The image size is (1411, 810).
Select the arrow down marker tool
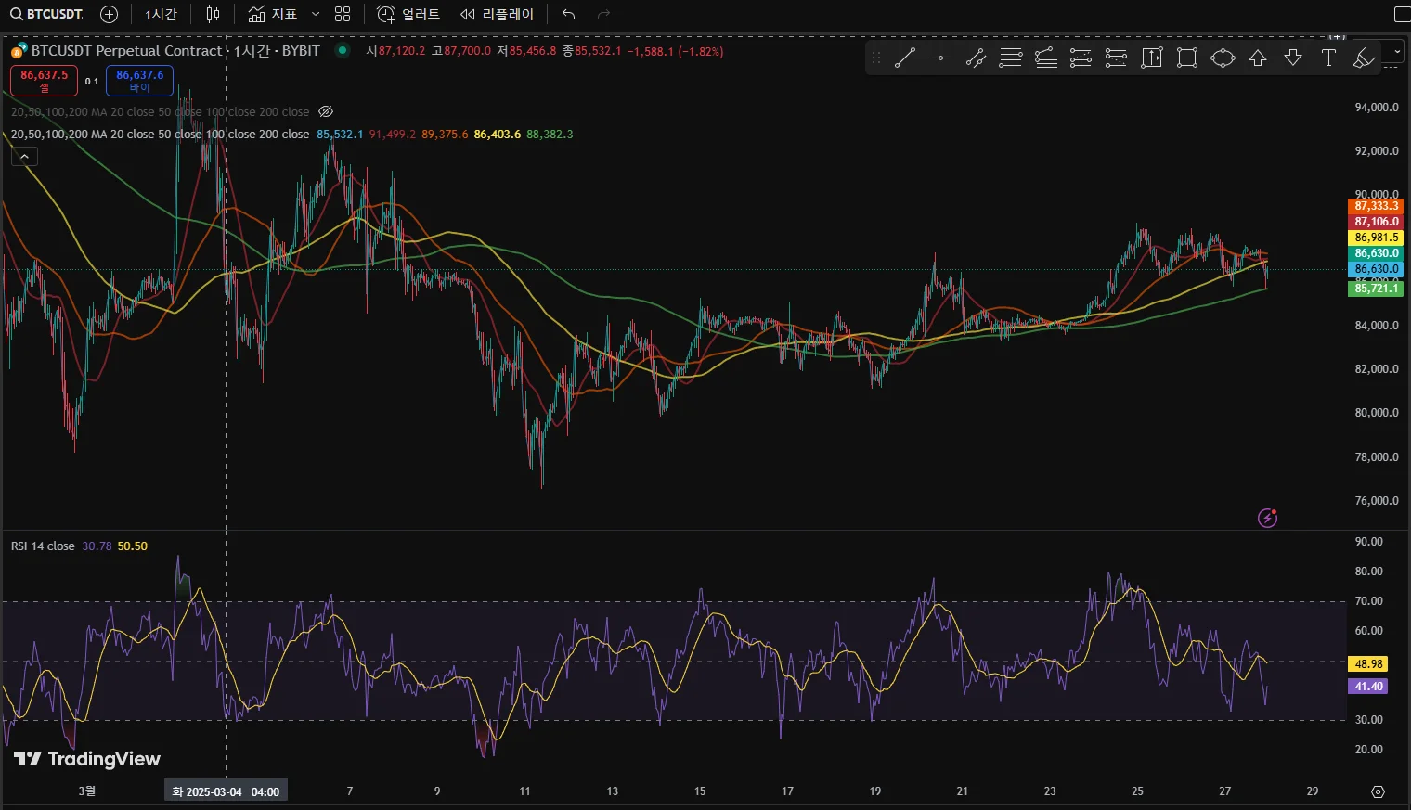click(x=1293, y=58)
